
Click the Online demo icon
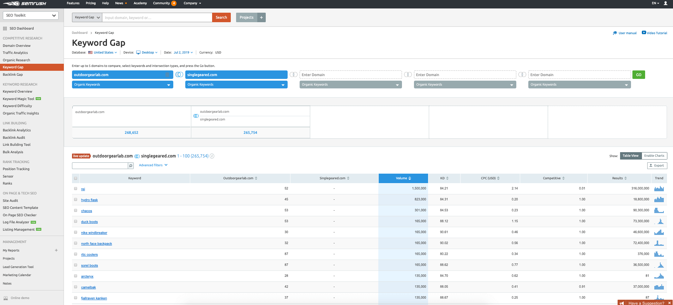(x=6, y=298)
